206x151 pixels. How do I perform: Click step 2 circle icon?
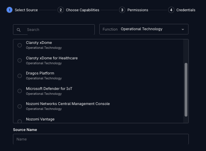(x=61, y=10)
